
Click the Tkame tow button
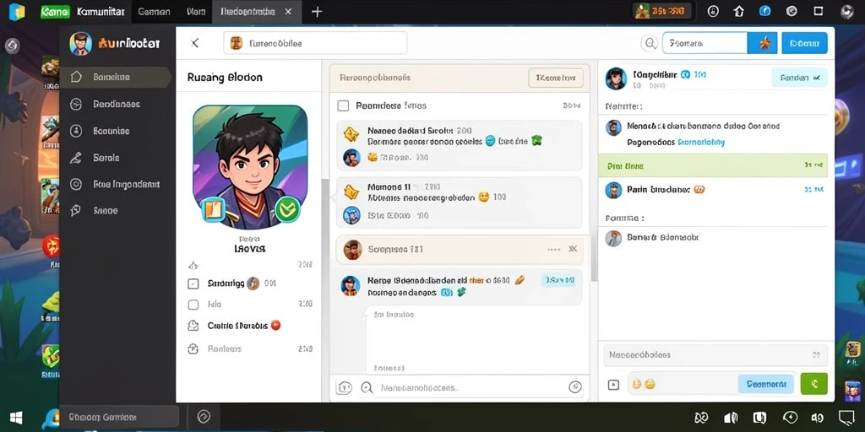tap(556, 78)
